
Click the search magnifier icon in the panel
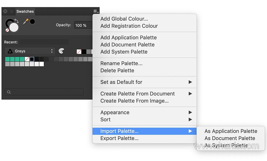click(9, 92)
